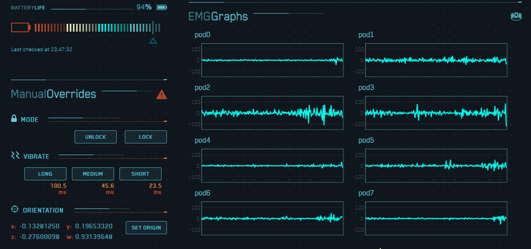Image resolution: width=531 pixels, height=249 pixels.
Task: Select the pod0 EMG graph
Action: (272, 60)
